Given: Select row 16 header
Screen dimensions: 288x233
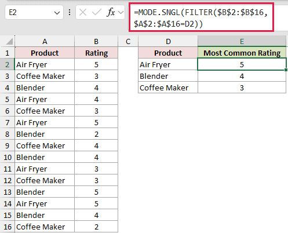Looking at the screenshot, I should (8, 227).
